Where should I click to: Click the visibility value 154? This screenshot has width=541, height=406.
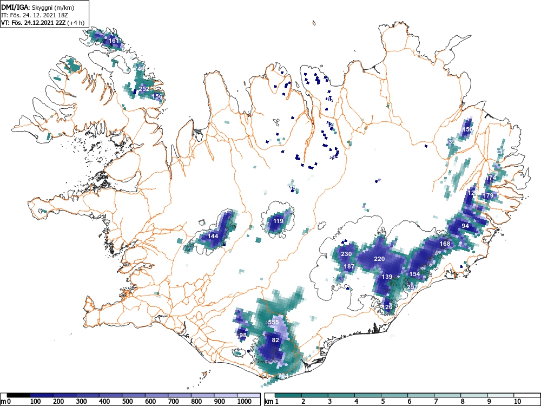click(x=415, y=274)
